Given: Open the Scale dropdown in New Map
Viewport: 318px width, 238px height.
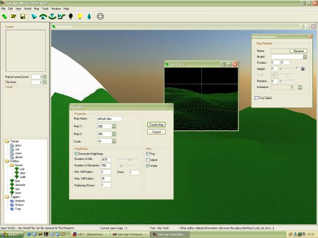Looking at the screenshot, I should tap(114, 141).
